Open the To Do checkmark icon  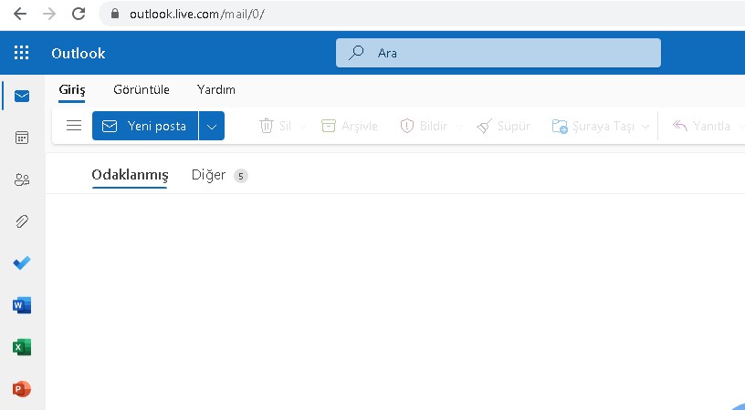tap(22, 263)
